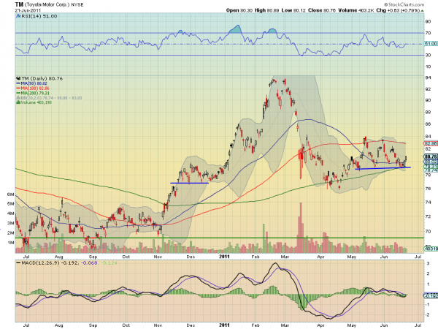
Task: Click the bold '2011' label under the MACD panel
Action: coord(224,325)
